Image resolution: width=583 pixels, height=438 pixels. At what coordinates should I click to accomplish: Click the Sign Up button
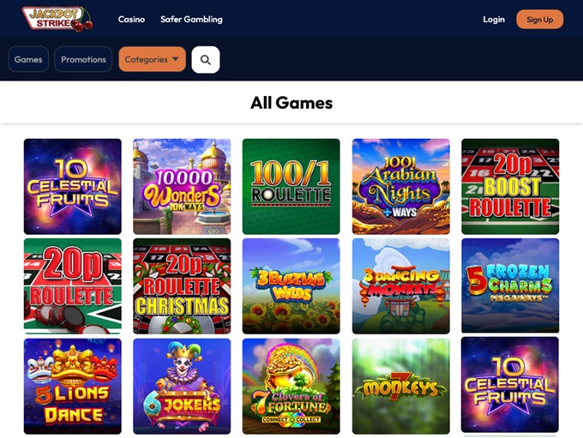click(x=539, y=20)
